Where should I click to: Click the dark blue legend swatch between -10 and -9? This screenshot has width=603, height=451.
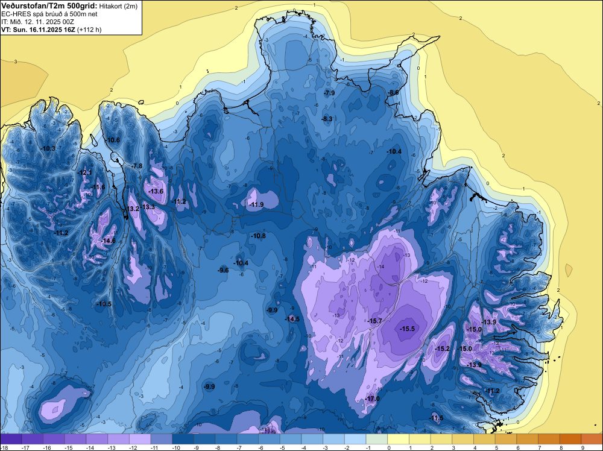183,439
